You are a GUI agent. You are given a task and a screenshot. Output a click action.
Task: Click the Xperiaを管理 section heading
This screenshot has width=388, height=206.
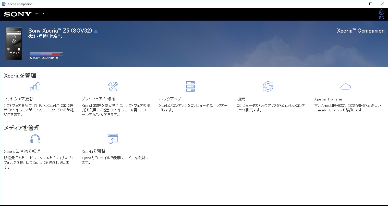tap(20, 76)
